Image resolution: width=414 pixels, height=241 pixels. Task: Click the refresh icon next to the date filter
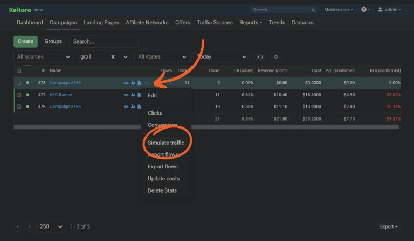coord(260,57)
